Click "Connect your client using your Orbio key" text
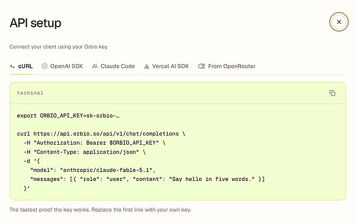Screen dimensions: 356x223 pyautogui.click(x=59, y=47)
